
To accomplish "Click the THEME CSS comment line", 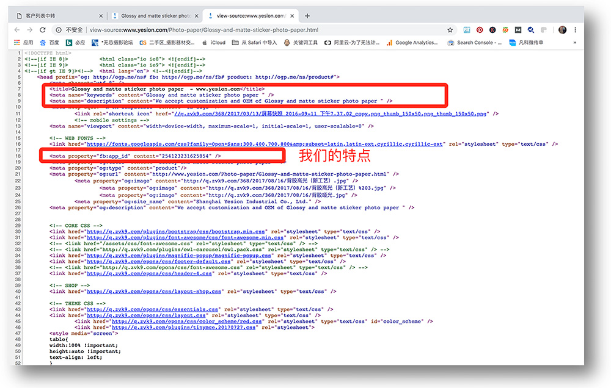I will coord(78,304).
